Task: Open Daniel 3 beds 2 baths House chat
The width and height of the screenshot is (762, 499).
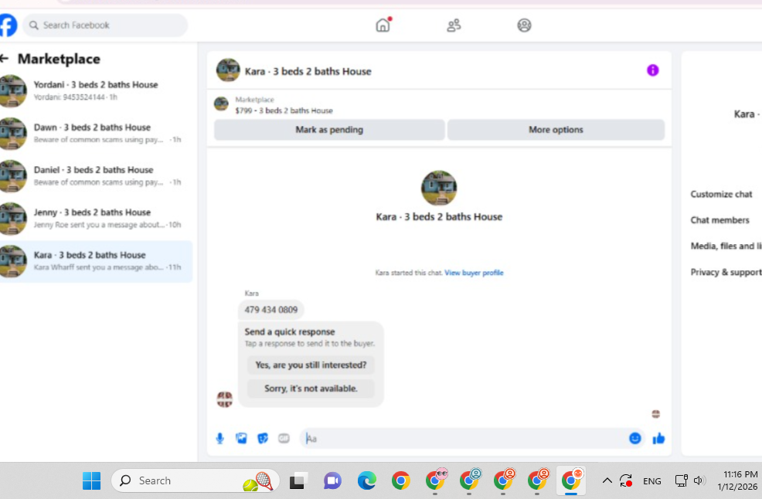Action: point(97,176)
